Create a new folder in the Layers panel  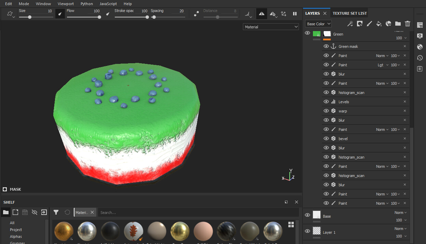398,24
